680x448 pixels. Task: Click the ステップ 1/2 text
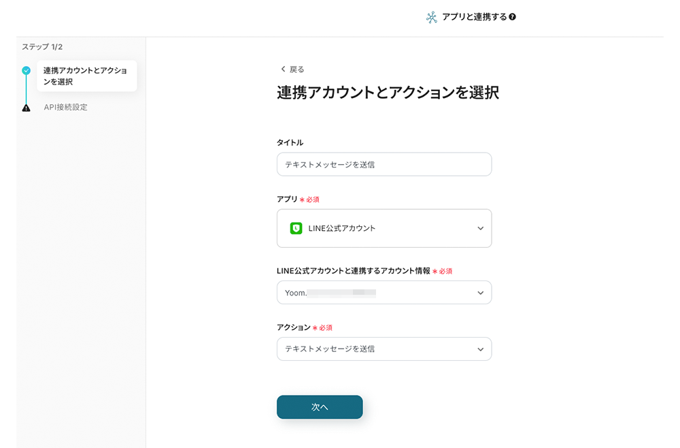(x=42, y=47)
